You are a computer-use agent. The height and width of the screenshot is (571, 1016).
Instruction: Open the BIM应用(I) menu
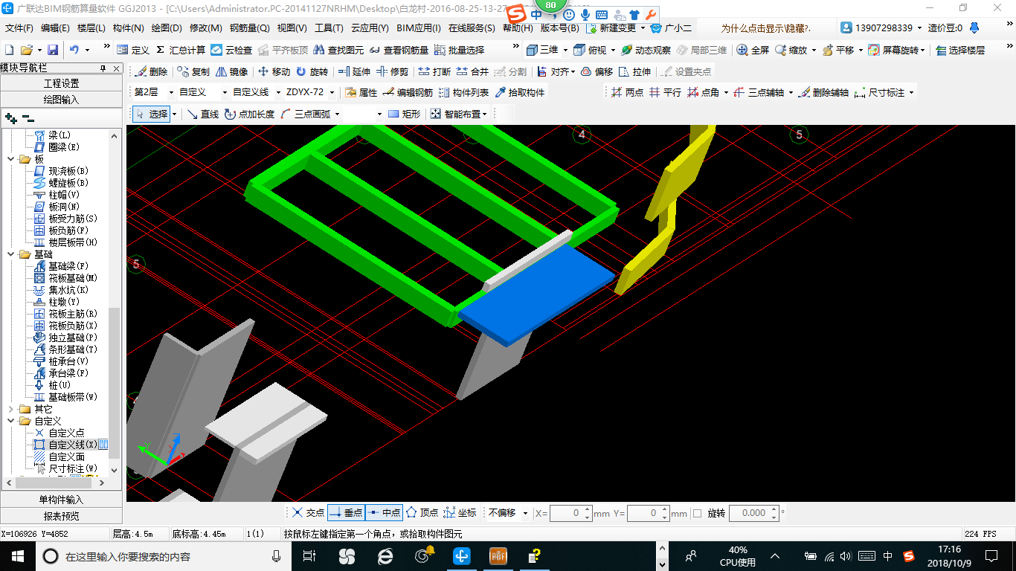point(419,28)
